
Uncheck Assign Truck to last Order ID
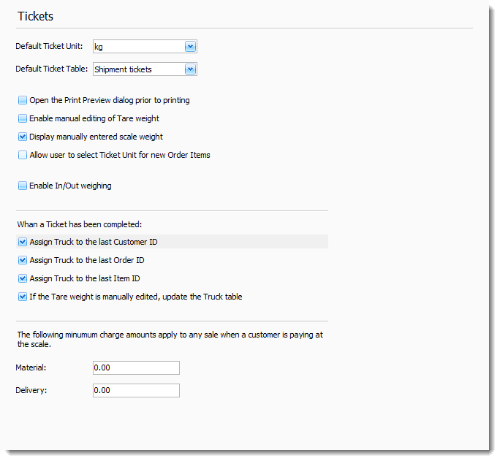(x=23, y=260)
